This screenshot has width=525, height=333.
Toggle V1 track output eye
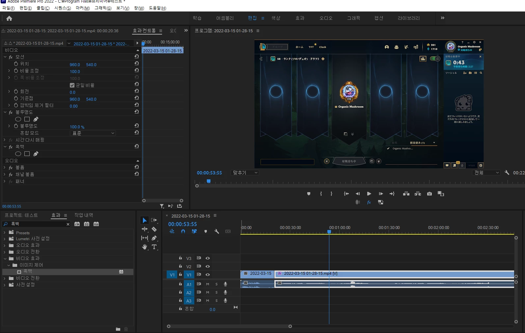[x=207, y=274]
